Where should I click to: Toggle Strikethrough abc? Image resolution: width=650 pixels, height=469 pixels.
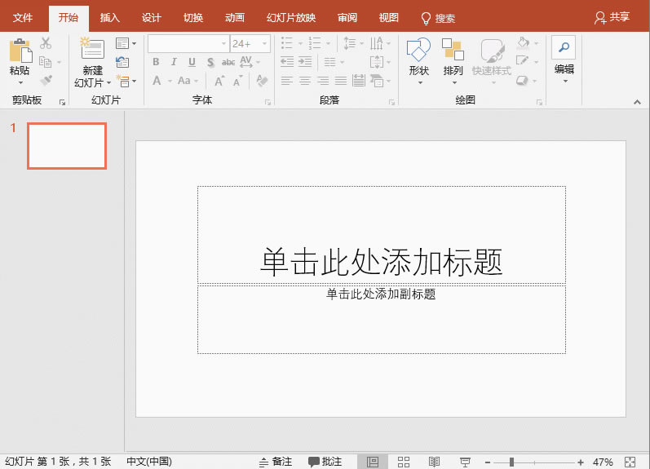(x=228, y=62)
